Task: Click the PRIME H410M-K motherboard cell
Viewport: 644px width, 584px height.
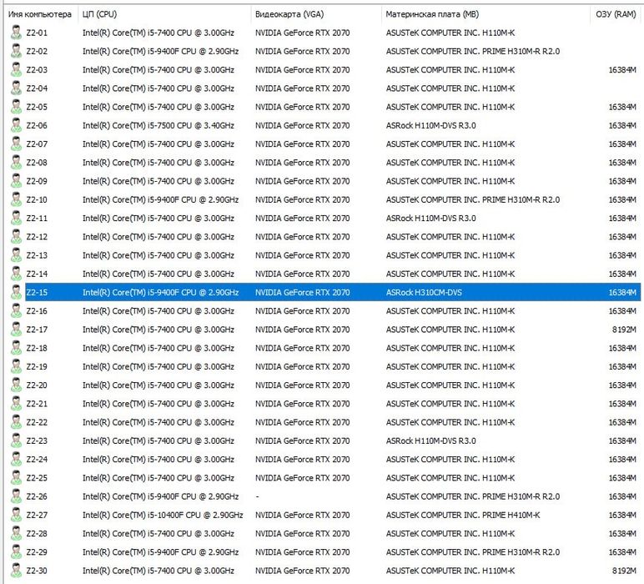Action: coord(463,515)
